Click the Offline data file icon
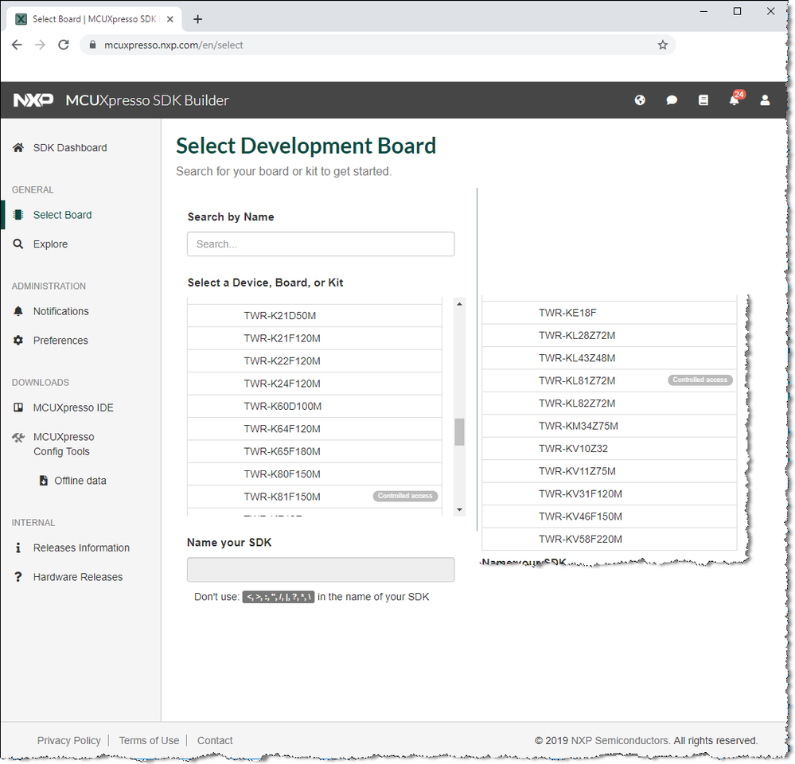This screenshot has width=795, height=764. tap(44, 481)
